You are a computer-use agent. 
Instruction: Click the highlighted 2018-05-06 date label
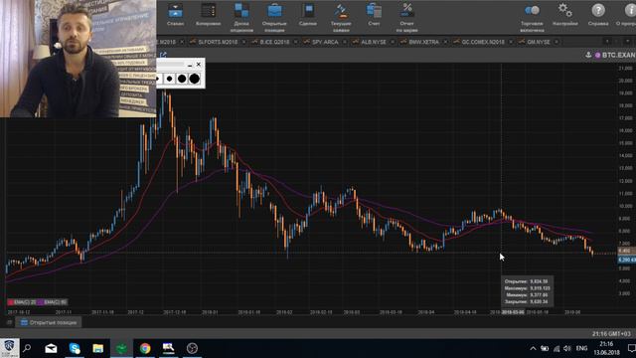pyautogui.click(x=513, y=312)
